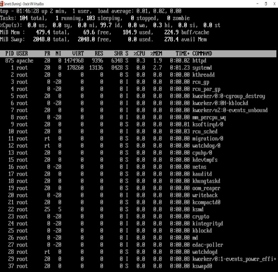Screen dimensions: 278x272
Task: Click the rcu_gp command name
Action: click(201, 82)
